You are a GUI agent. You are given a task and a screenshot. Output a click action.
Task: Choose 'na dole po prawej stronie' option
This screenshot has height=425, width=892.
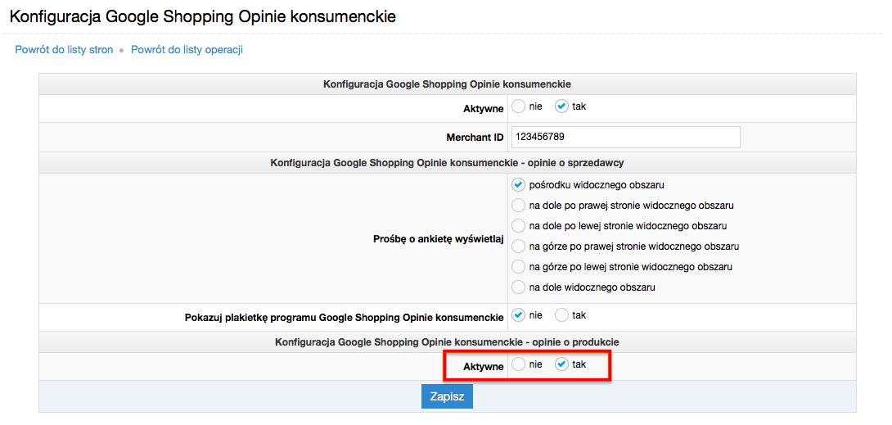[x=518, y=206]
